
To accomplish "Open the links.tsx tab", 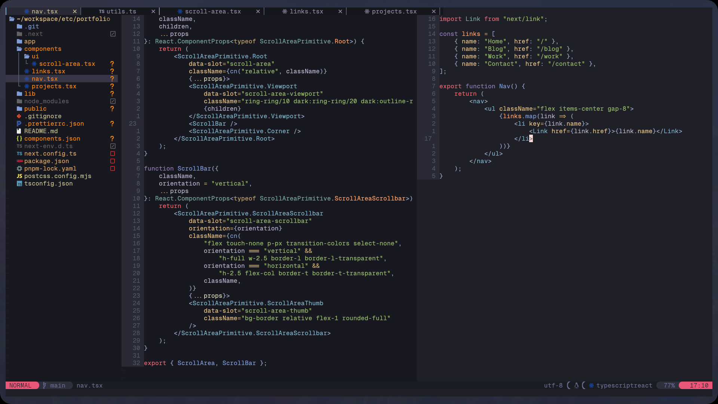I will tap(306, 12).
